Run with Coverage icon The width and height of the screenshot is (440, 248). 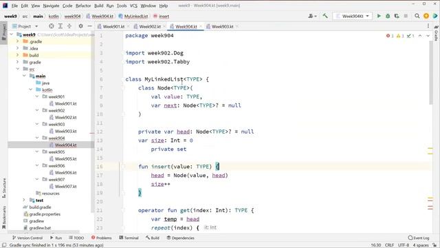[397, 16]
